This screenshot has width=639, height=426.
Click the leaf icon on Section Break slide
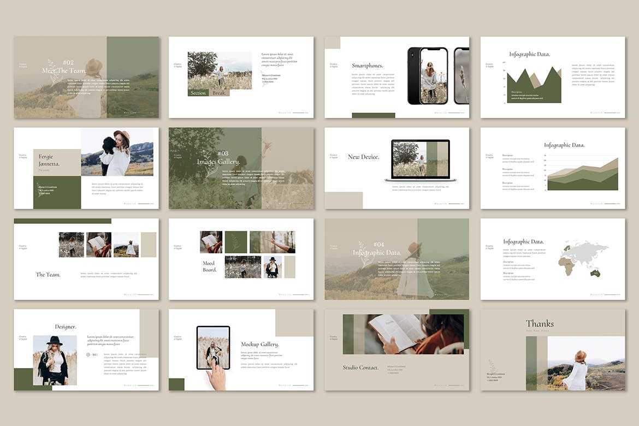[x=264, y=79]
